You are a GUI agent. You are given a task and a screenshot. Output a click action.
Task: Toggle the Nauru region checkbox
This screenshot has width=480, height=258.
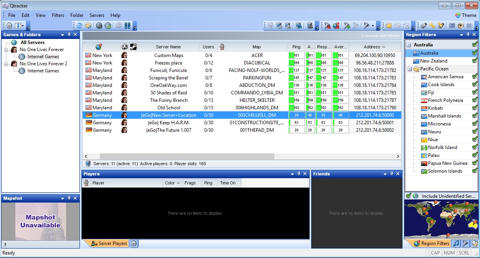pyautogui.click(x=475, y=131)
